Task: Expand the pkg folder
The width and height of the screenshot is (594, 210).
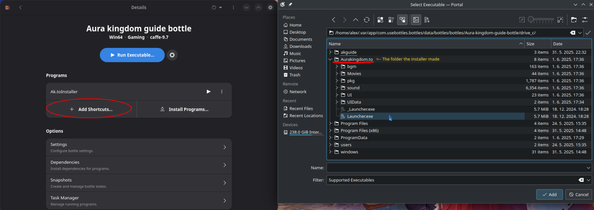Action: pos(337,81)
